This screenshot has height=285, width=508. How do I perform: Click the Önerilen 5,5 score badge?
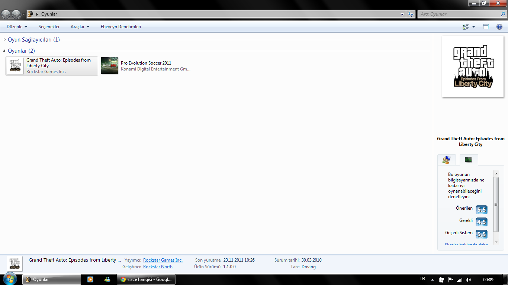(x=482, y=210)
